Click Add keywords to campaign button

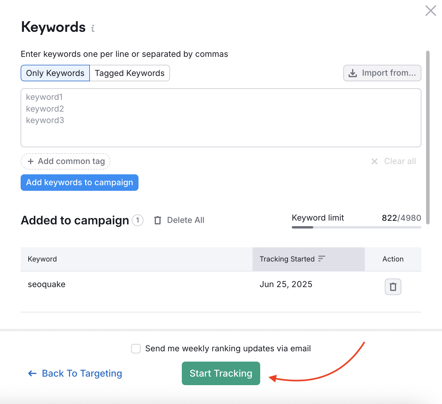pos(80,183)
